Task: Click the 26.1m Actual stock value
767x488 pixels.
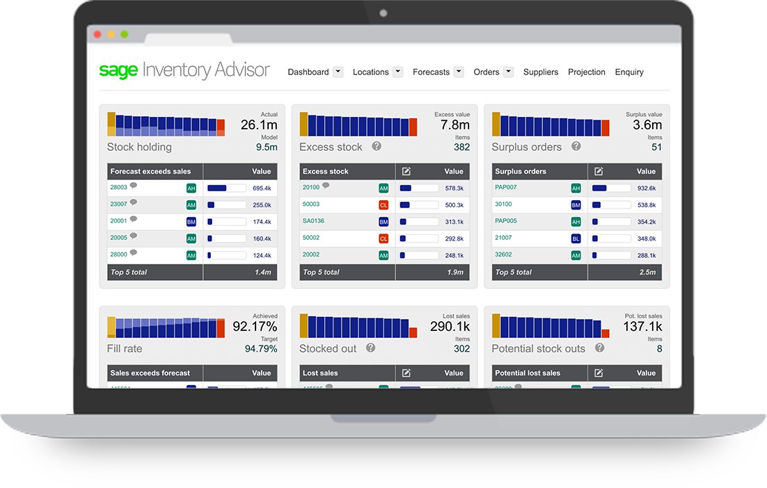Action: [259, 125]
